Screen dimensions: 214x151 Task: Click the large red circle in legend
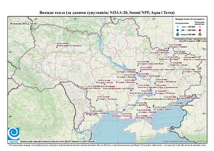[x=200, y=30]
